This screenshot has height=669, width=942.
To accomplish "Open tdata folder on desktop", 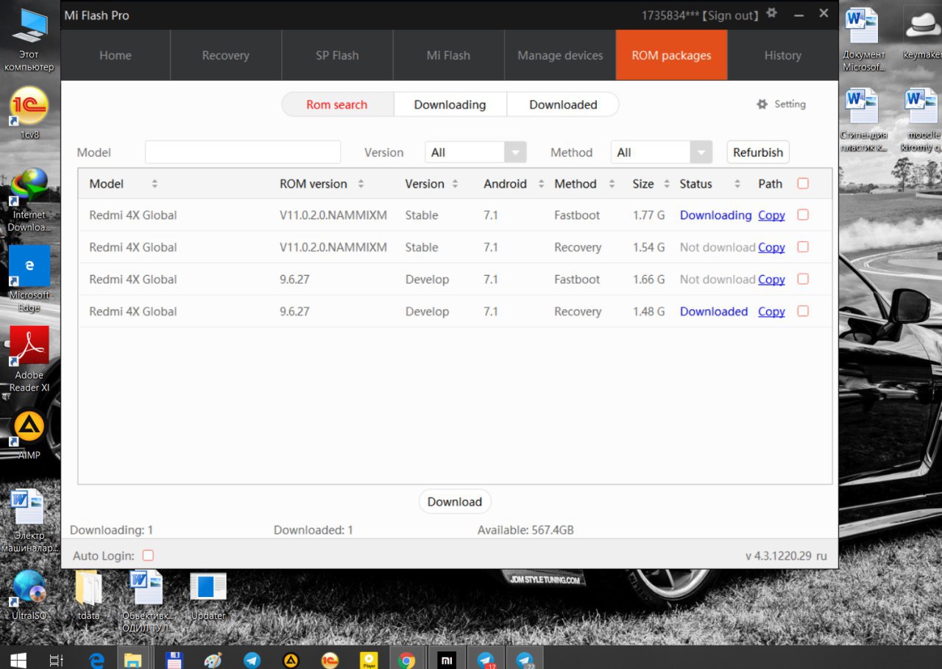I will click(88, 595).
